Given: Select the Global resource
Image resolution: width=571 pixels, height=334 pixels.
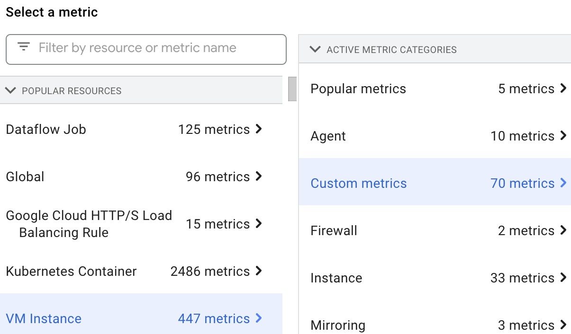Looking at the screenshot, I should [25, 176].
